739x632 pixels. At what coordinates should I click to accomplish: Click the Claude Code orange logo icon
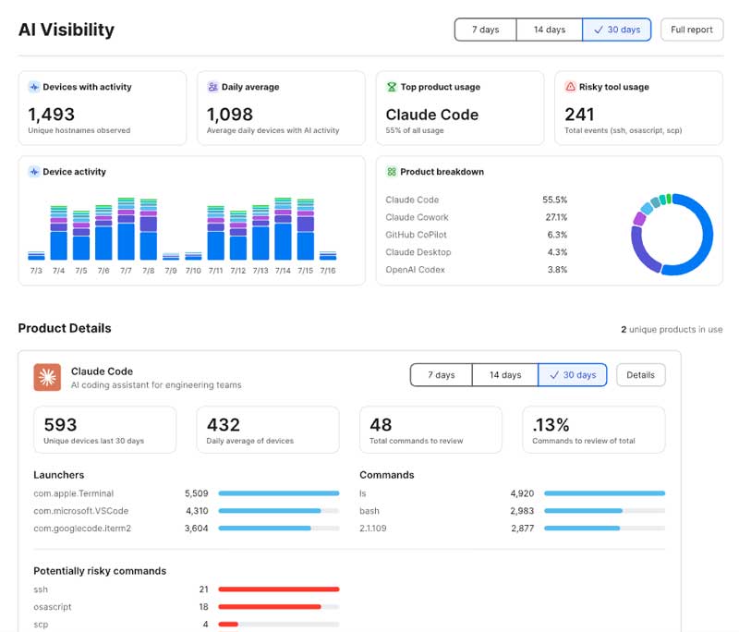(47, 377)
